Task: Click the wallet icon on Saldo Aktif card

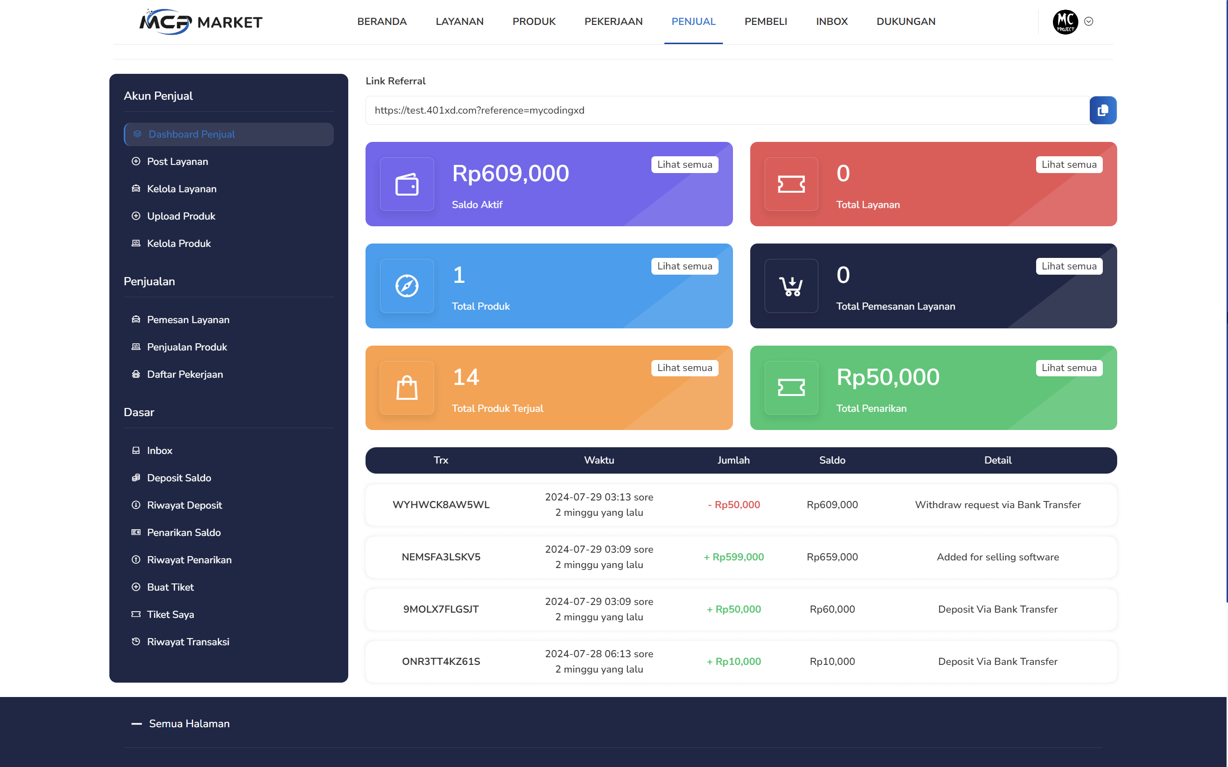Action: (x=406, y=184)
